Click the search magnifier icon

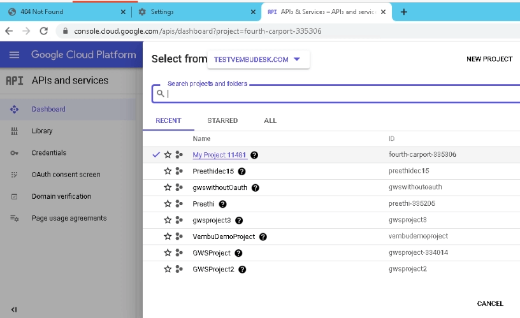[x=161, y=94]
